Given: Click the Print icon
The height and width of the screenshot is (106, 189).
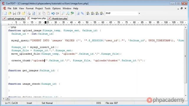Looking at the screenshot, I should coord(29,13).
